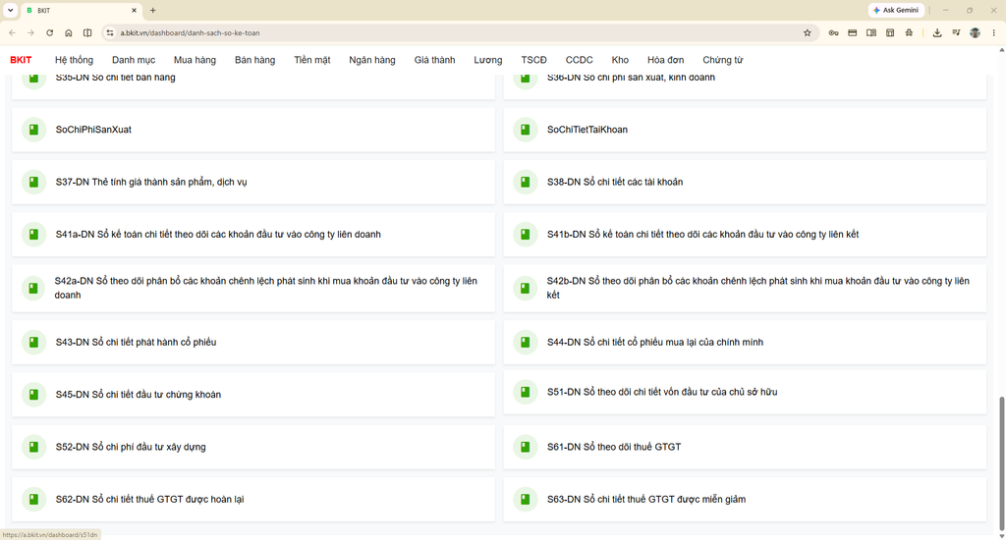
Task: Navigate back with the back arrow
Action: [x=12, y=32]
